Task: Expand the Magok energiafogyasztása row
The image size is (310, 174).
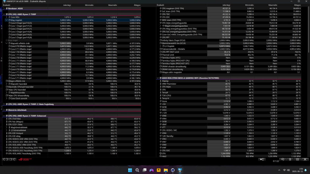Action: (160, 26)
